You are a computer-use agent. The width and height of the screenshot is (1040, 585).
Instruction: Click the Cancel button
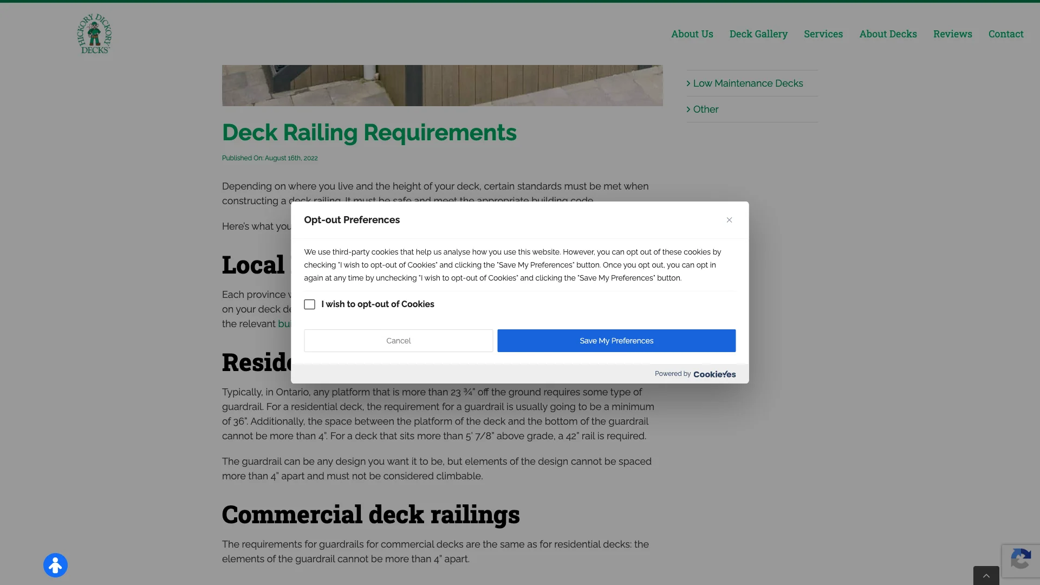coord(398,340)
